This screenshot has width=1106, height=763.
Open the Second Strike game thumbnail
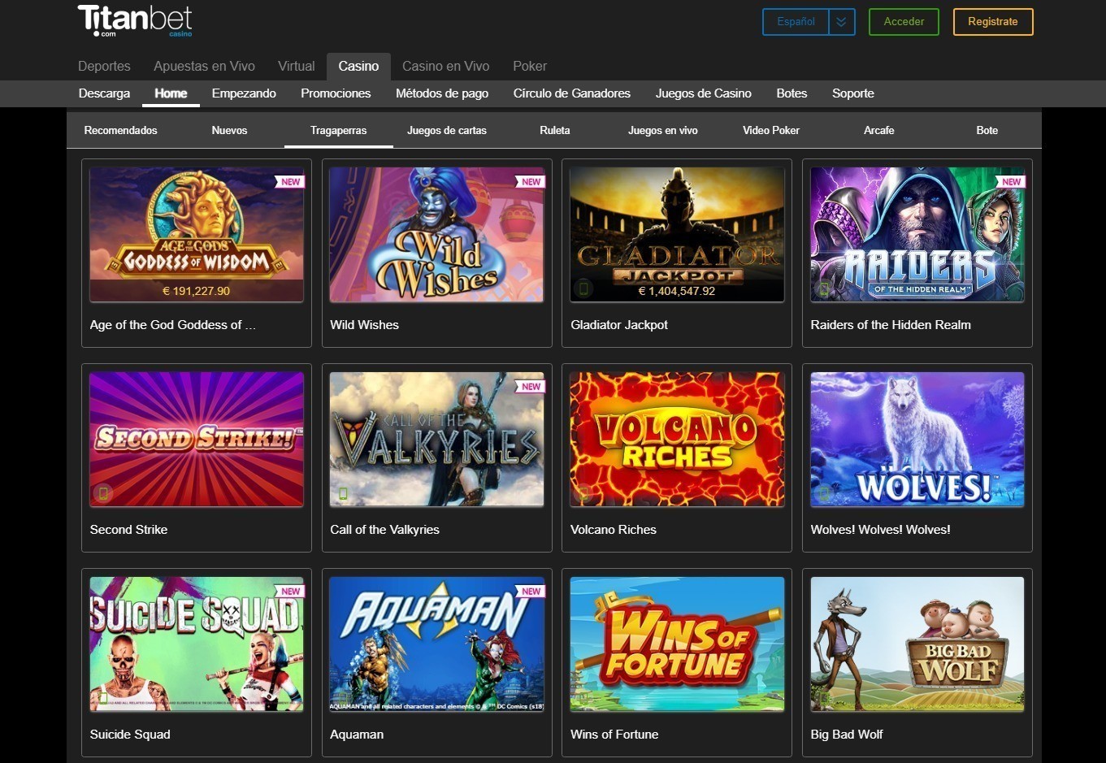click(x=197, y=440)
